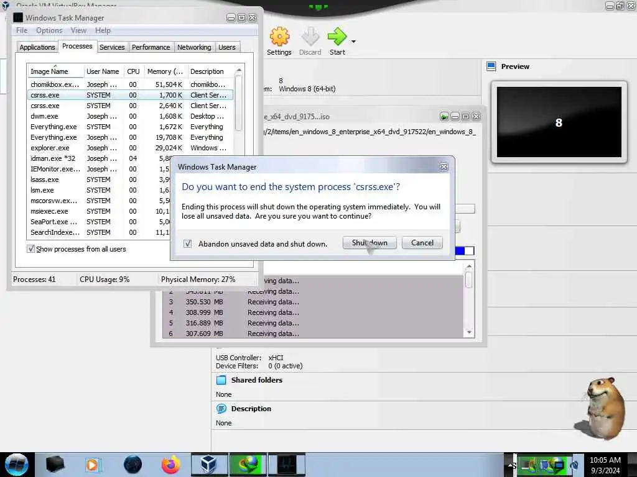Select chomikbox.exe process row
637x477 pixels.
click(x=130, y=84)
